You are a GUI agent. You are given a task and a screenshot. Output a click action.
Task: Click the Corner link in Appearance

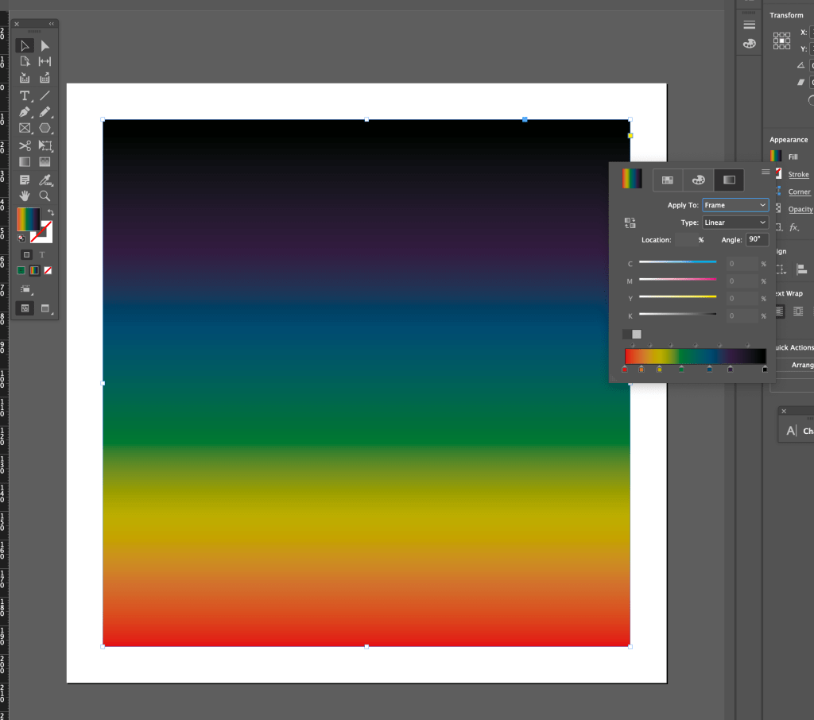pyautogui.click(x=799, y=192)
